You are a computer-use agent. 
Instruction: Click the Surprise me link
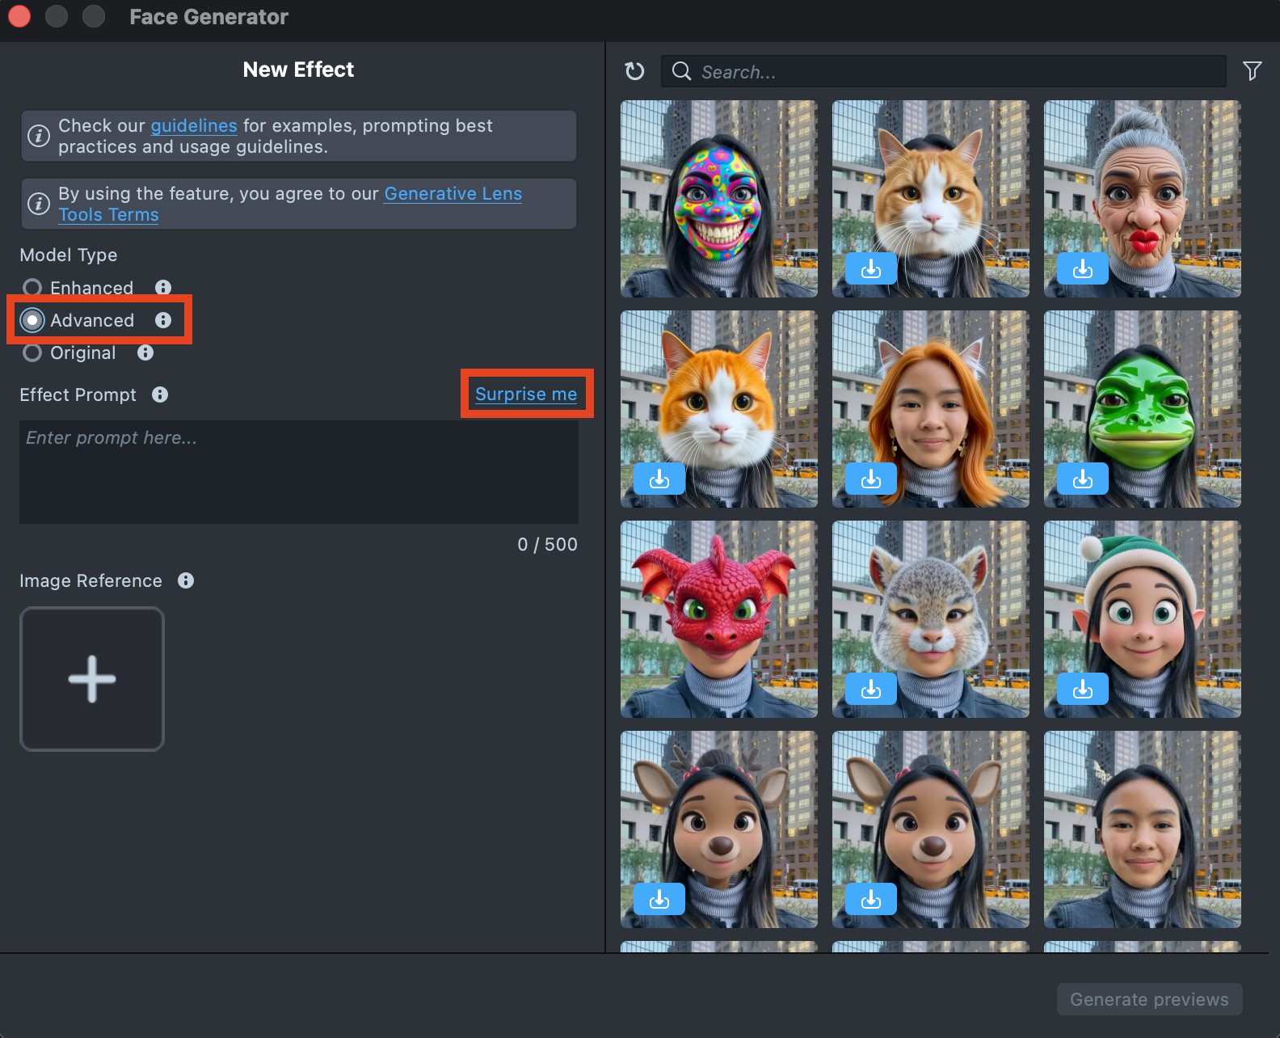pyautogui.click(x=525, y=395)
